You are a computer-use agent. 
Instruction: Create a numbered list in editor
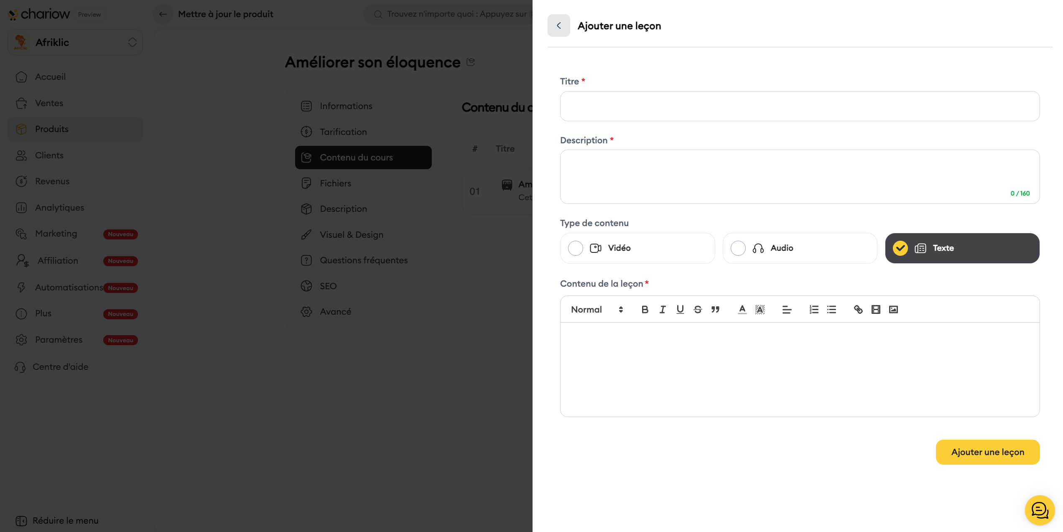pos(813,309)
